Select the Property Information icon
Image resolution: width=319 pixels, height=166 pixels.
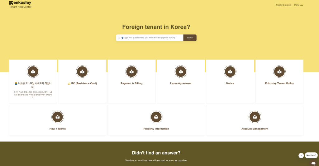tap(156, 117)
